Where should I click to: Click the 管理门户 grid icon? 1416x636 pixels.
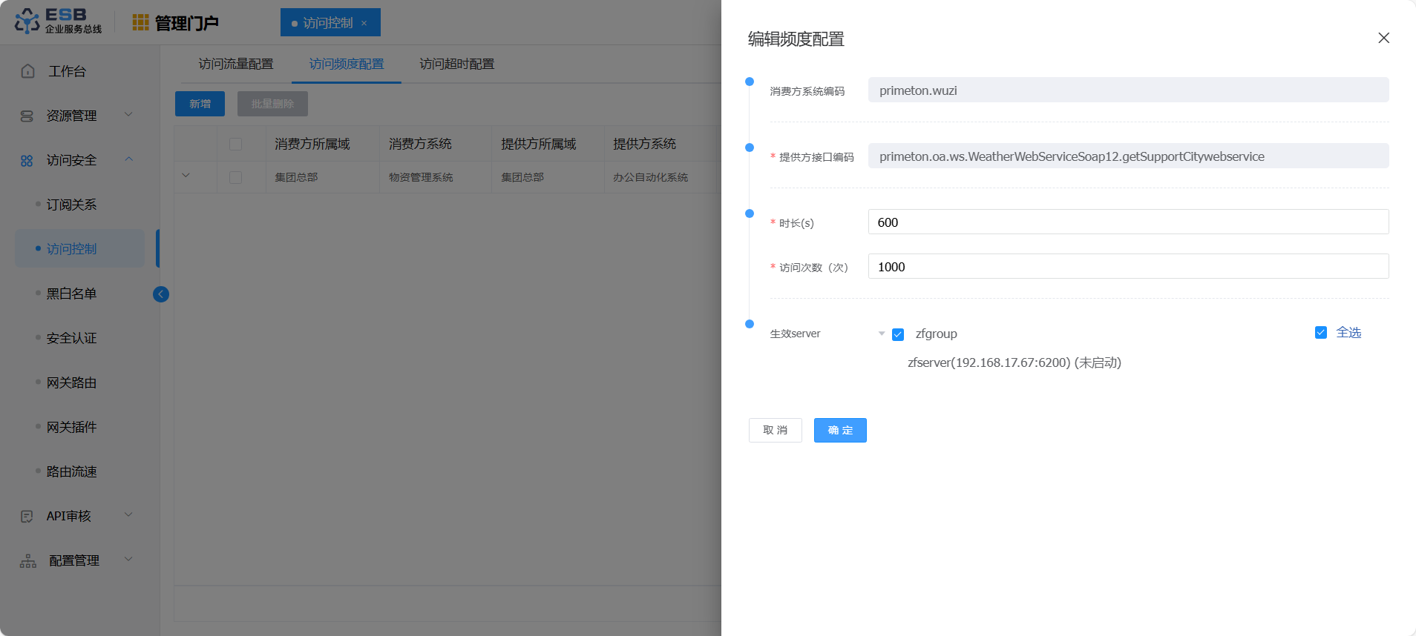tap(140, 23)
